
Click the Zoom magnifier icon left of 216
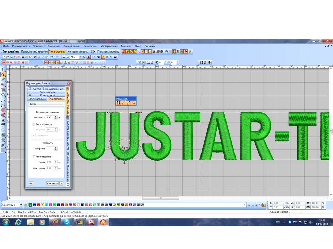point(68,57)
